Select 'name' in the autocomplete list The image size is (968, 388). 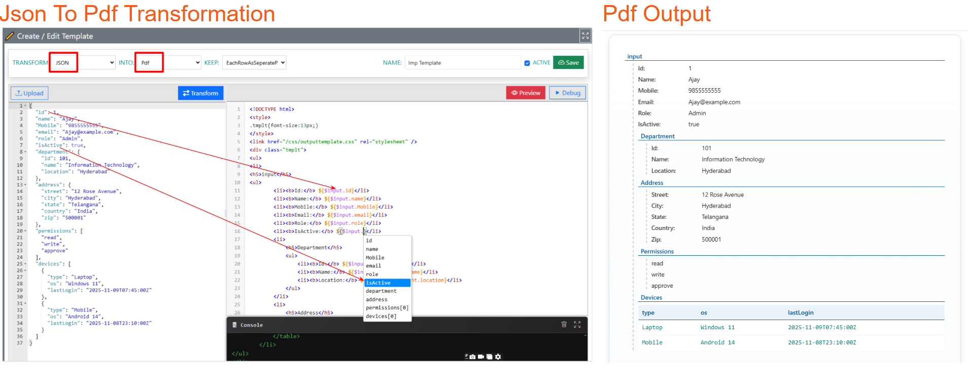(x=388, y=249)
